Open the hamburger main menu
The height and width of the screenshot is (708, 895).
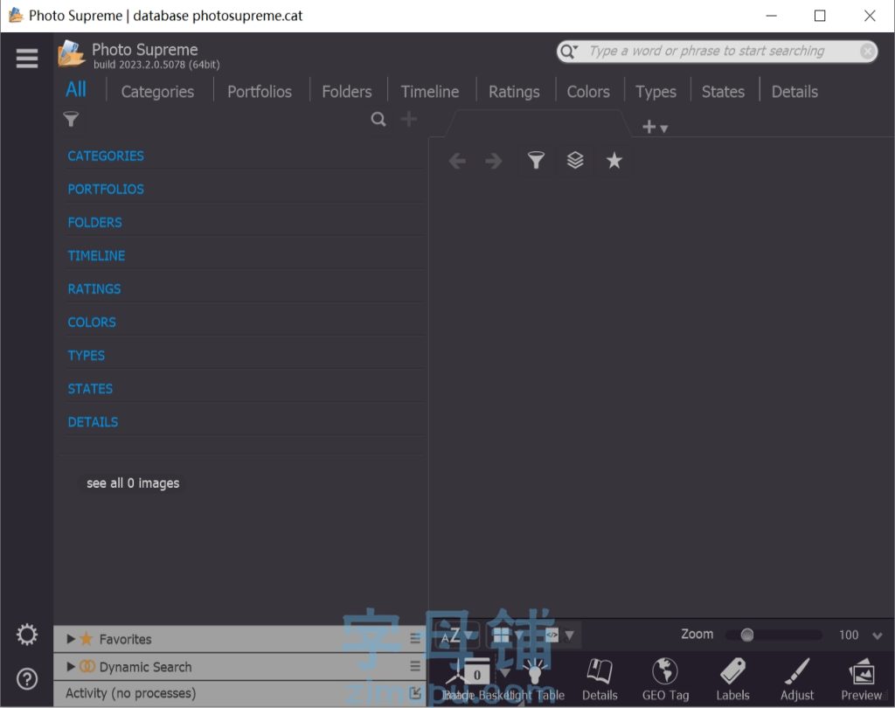tap(27, 58)
